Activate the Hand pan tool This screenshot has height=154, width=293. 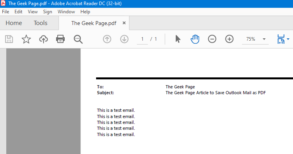195,39
